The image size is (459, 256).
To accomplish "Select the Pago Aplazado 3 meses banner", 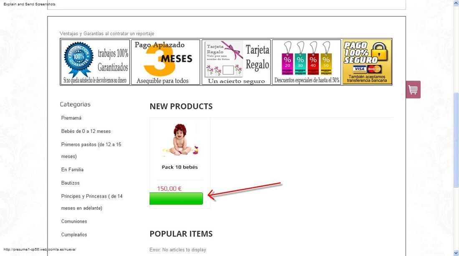I will [165, 62].
